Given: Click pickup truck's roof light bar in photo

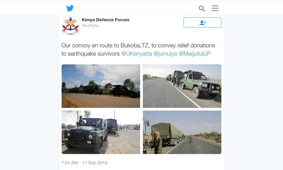Looking at the screenshot, I should [197, 72].
